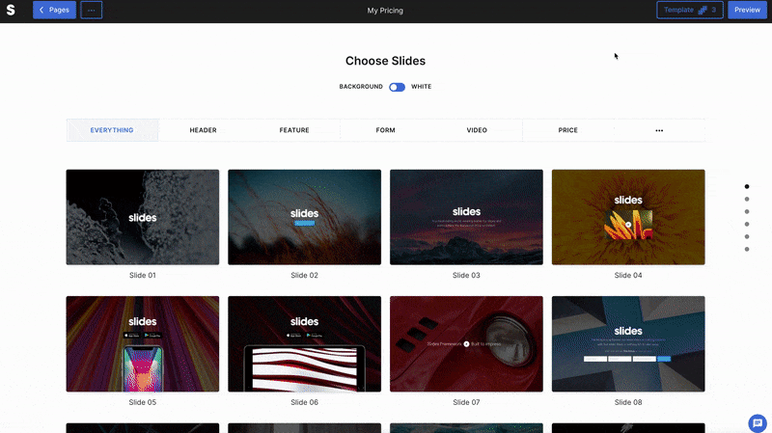Open the Template 3 panel button
The image size is (772, 433).
click(690, 10)
